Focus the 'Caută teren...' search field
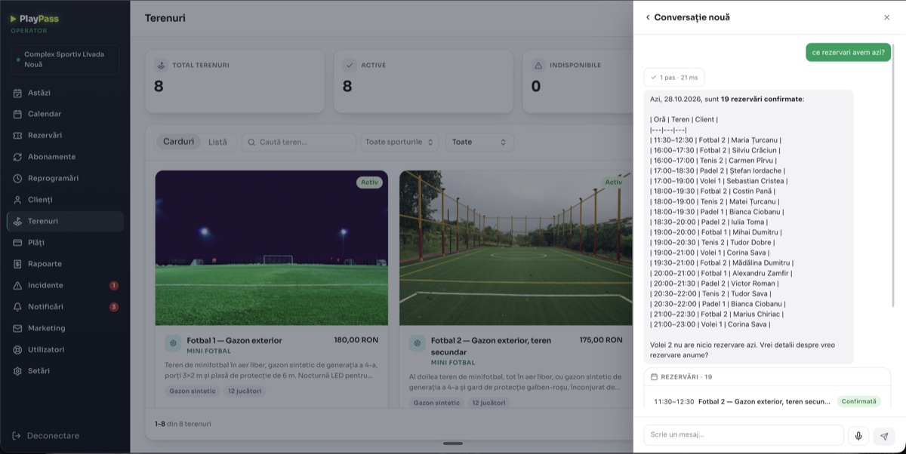This screenshot has width=906, height=454. (299, 142)
